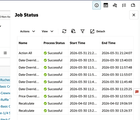Viewport: 140px width, 120px height.
Task: Close the Job Status panel
Action: [x=134, y=15]
